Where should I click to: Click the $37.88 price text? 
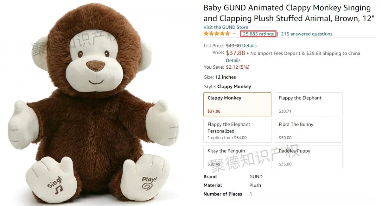[x=235, y=53]
